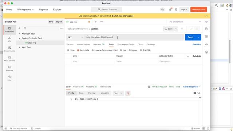Click the Send button

[x=190, y=37]
